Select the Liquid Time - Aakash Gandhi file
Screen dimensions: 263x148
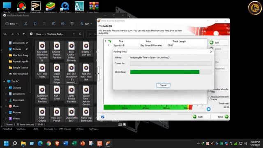pyautogui.click(x=86, y=95)
